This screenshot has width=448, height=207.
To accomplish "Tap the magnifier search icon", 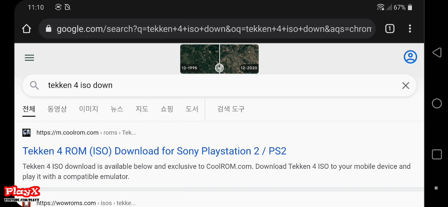I will [34, 85].
